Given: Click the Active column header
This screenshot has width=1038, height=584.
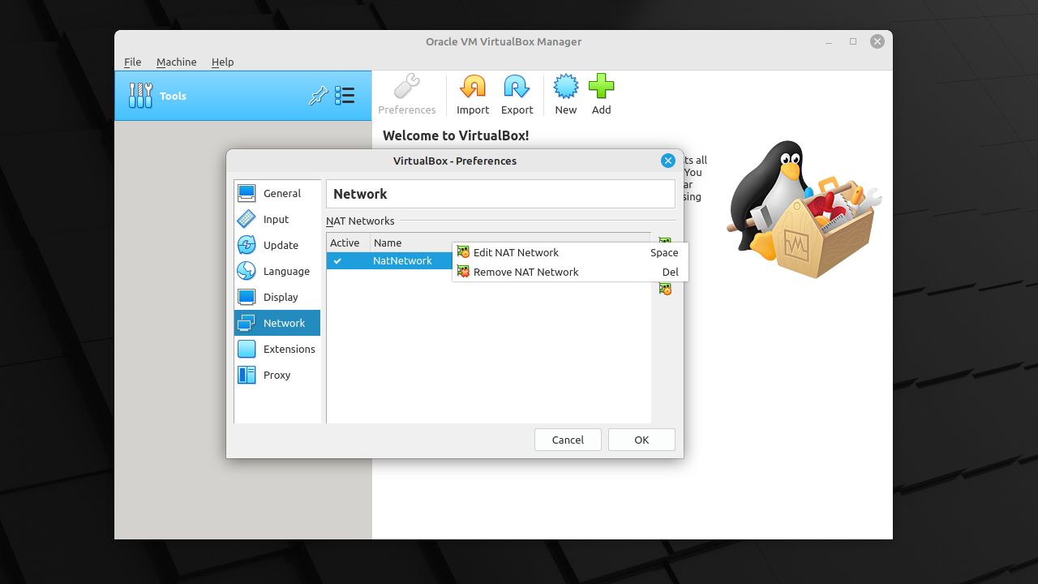Looking at the screenshot, I should [348, 243].
